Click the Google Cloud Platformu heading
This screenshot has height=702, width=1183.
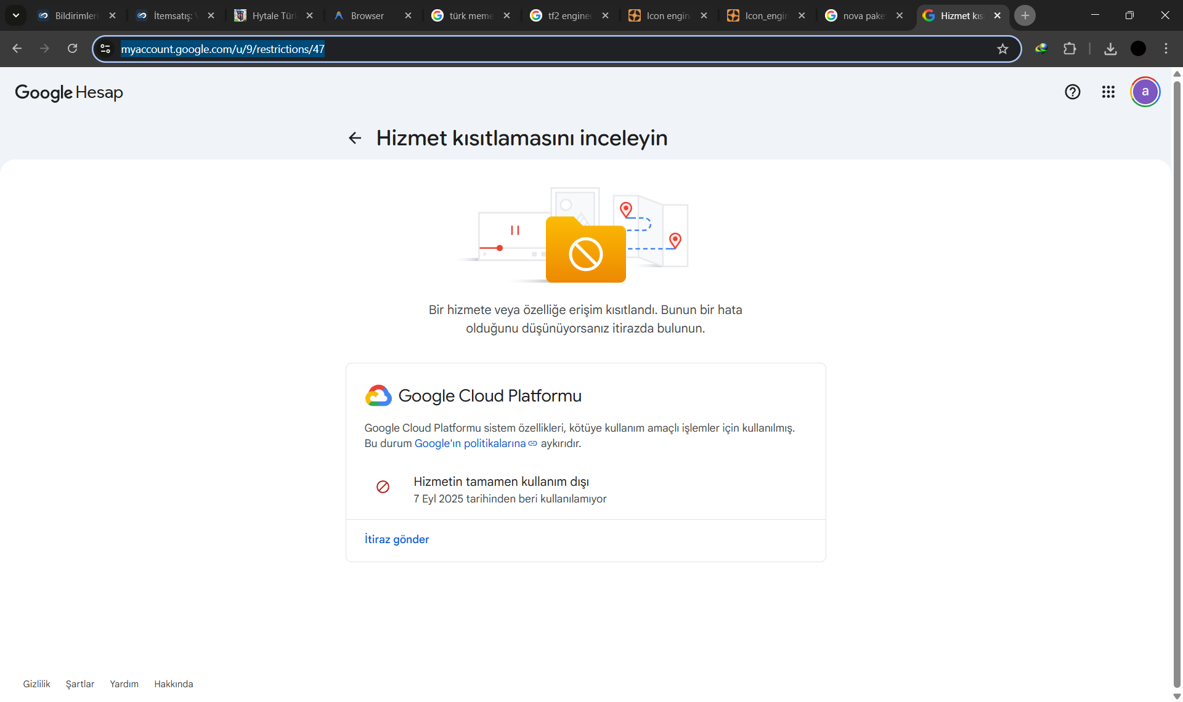pos(490,396)
